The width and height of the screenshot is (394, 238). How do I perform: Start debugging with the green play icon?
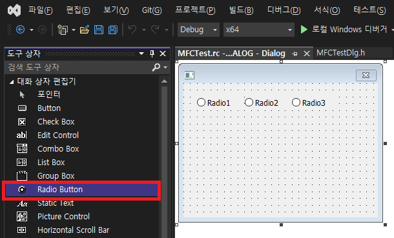(304, 30)
